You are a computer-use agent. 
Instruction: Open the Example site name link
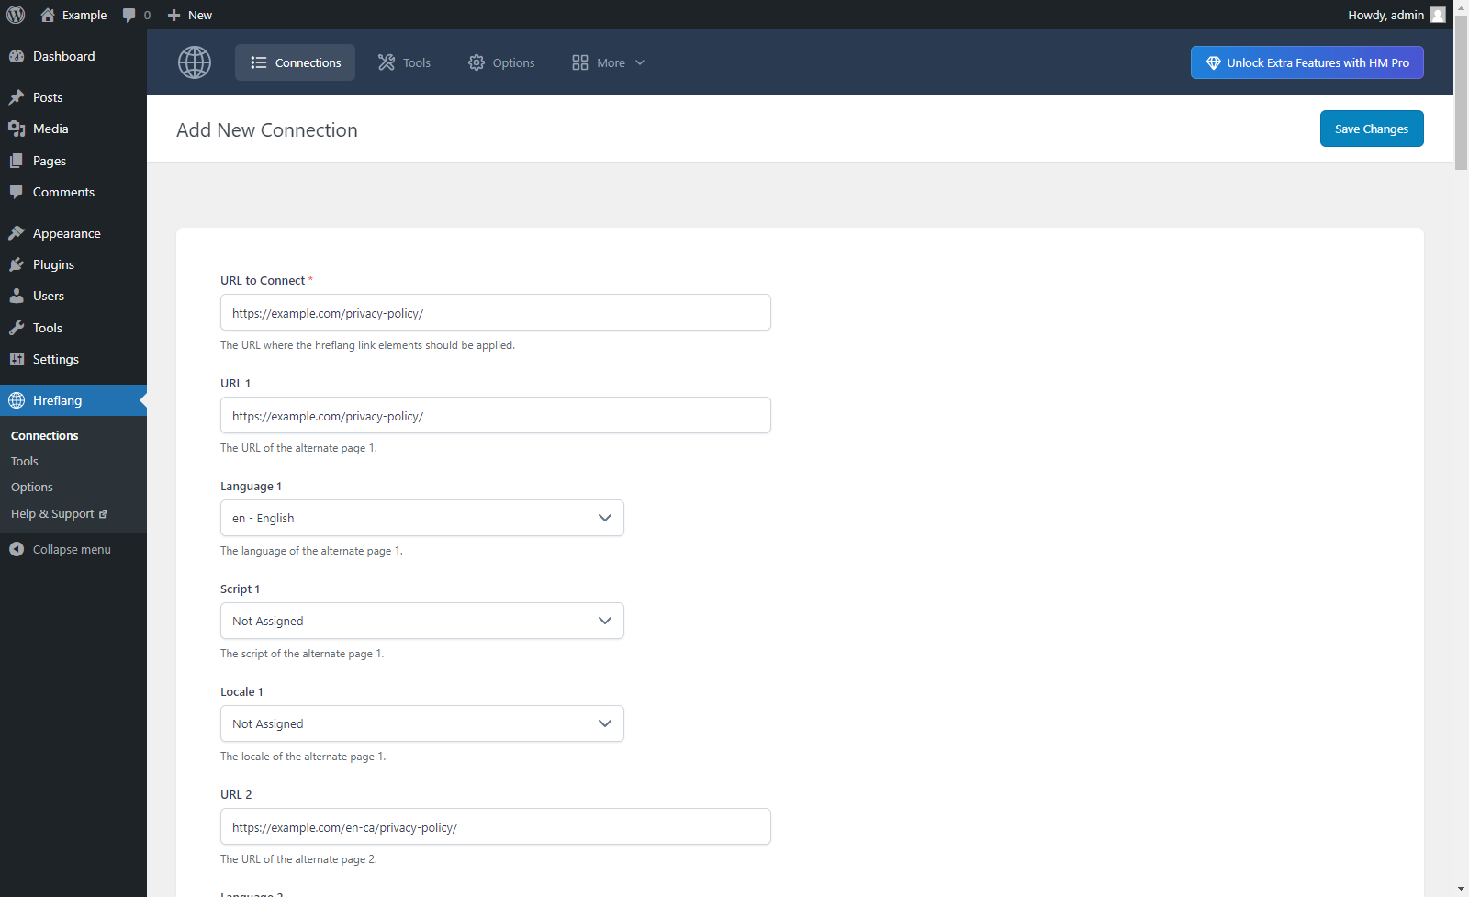pyautogui.click(x=84, y=15)
